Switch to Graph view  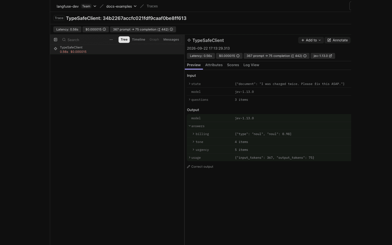click(154, 40)
